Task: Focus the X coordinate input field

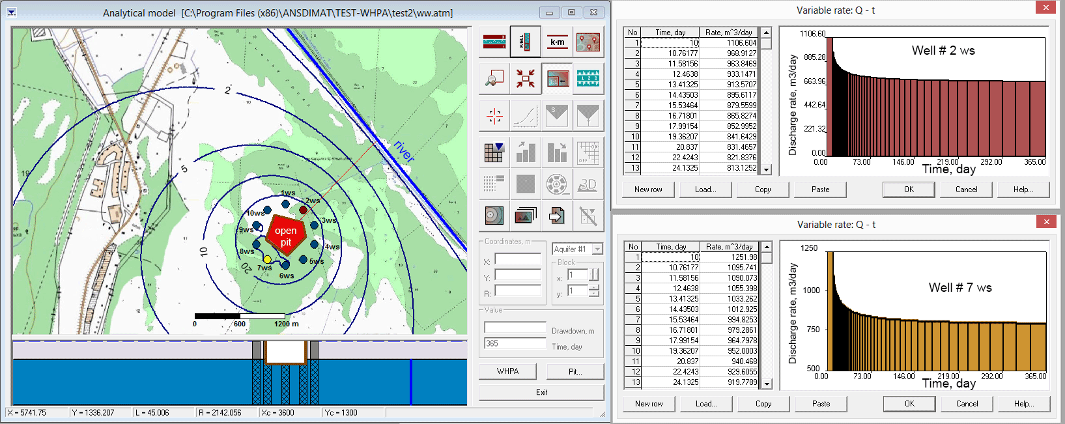Action: (518, 259)
